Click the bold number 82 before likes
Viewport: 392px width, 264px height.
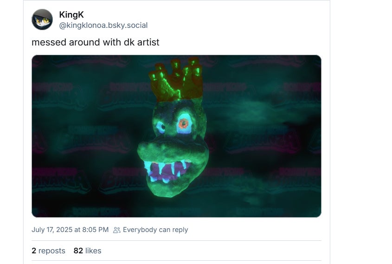(78, 251)
